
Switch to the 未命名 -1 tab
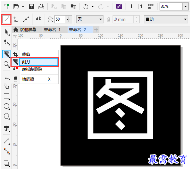(52, 29)
